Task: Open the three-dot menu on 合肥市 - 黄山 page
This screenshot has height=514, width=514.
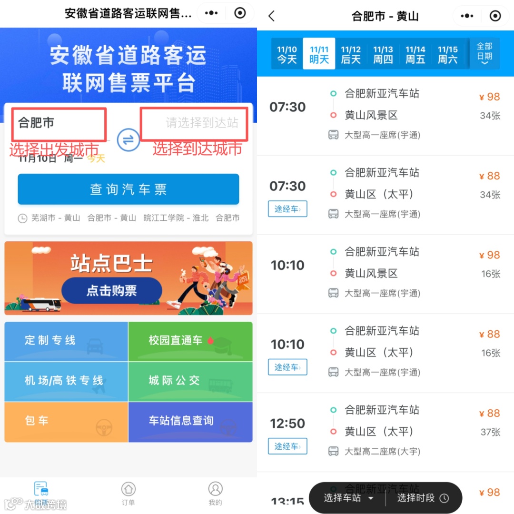Action: click(x=467, y=16)
